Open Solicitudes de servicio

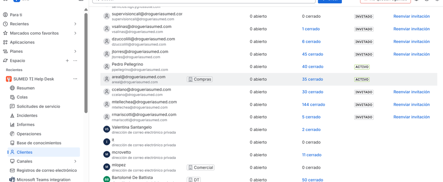[39, 106]
